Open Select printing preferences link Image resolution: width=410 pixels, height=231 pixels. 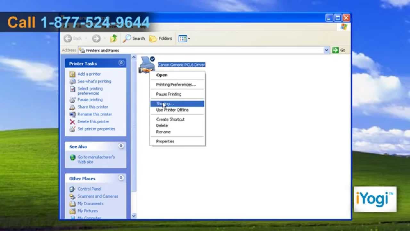click(x=90, y=91)
